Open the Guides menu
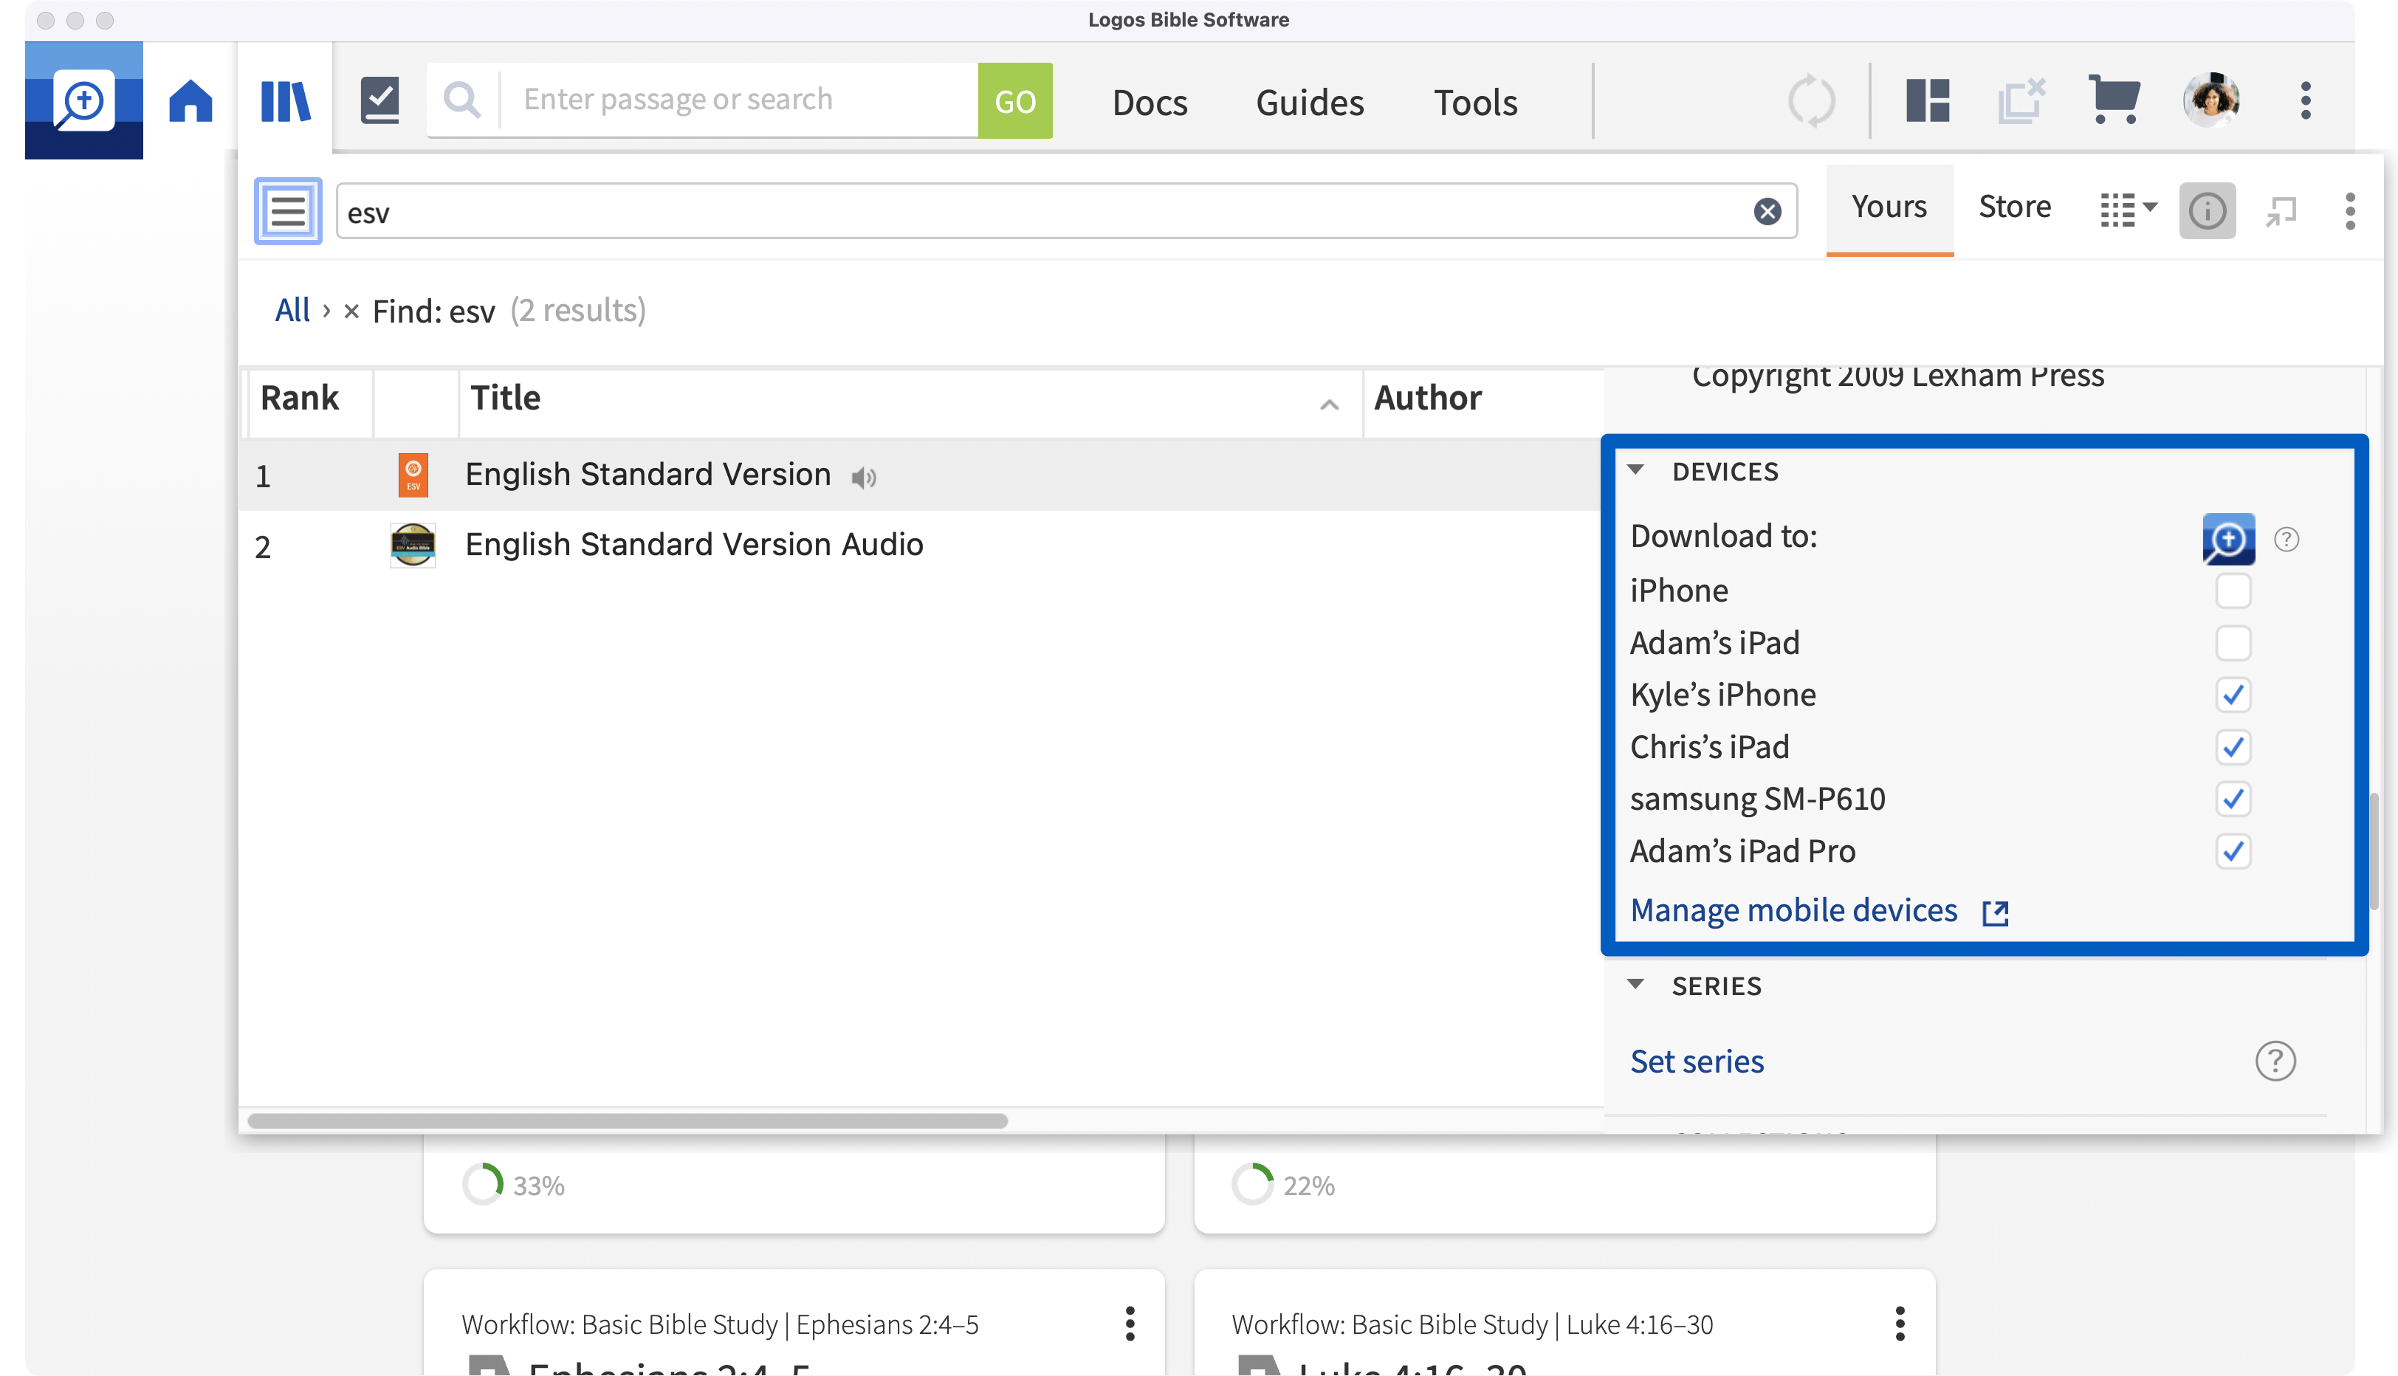 [x=1309, y=102]
